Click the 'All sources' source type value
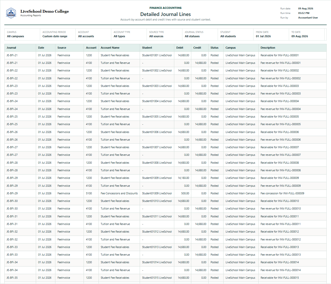The width and height of the screenshot is (331, 284). pyautogui.click(x=156, y=36)
